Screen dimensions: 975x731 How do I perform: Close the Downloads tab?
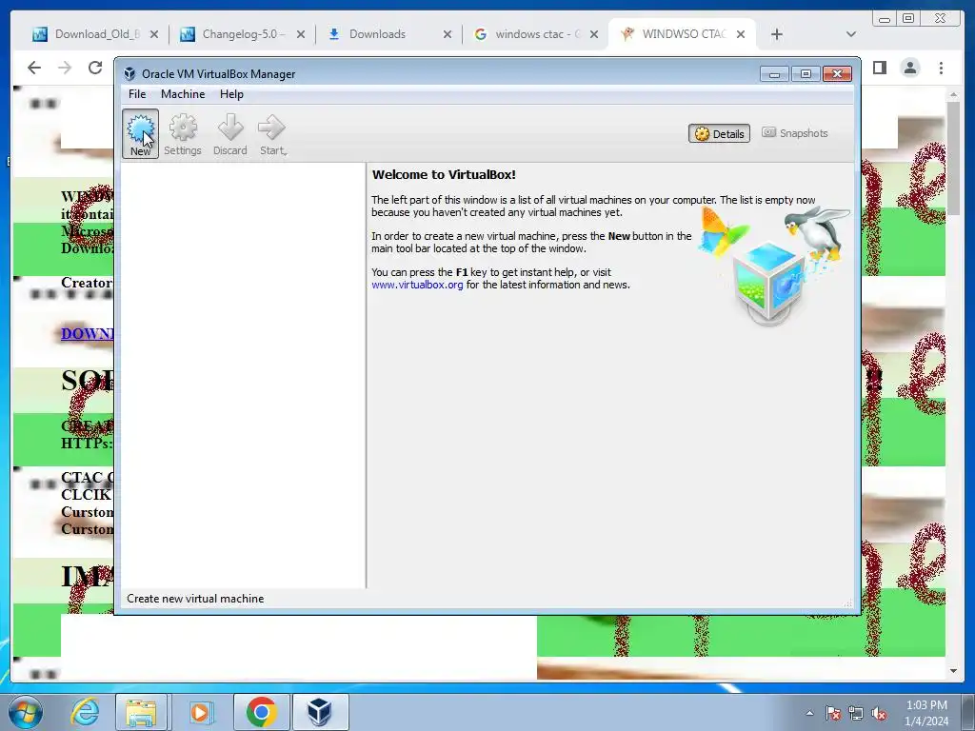coord(448,34)
